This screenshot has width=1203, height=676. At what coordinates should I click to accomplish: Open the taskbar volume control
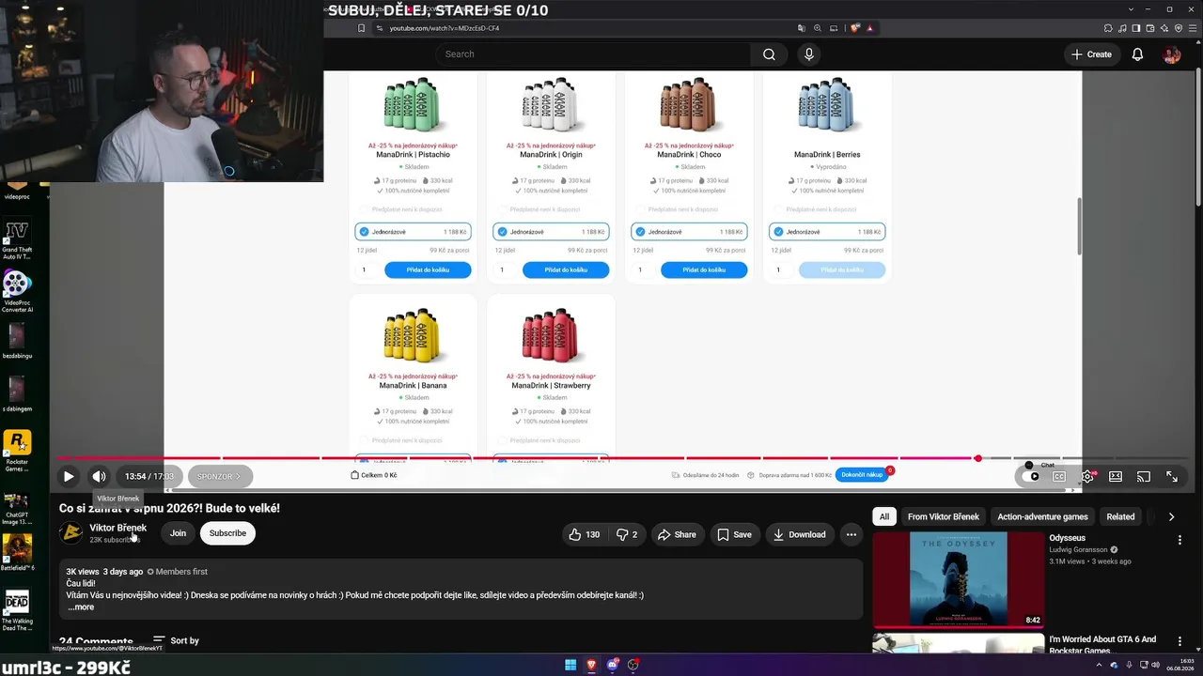point(1155,666)
